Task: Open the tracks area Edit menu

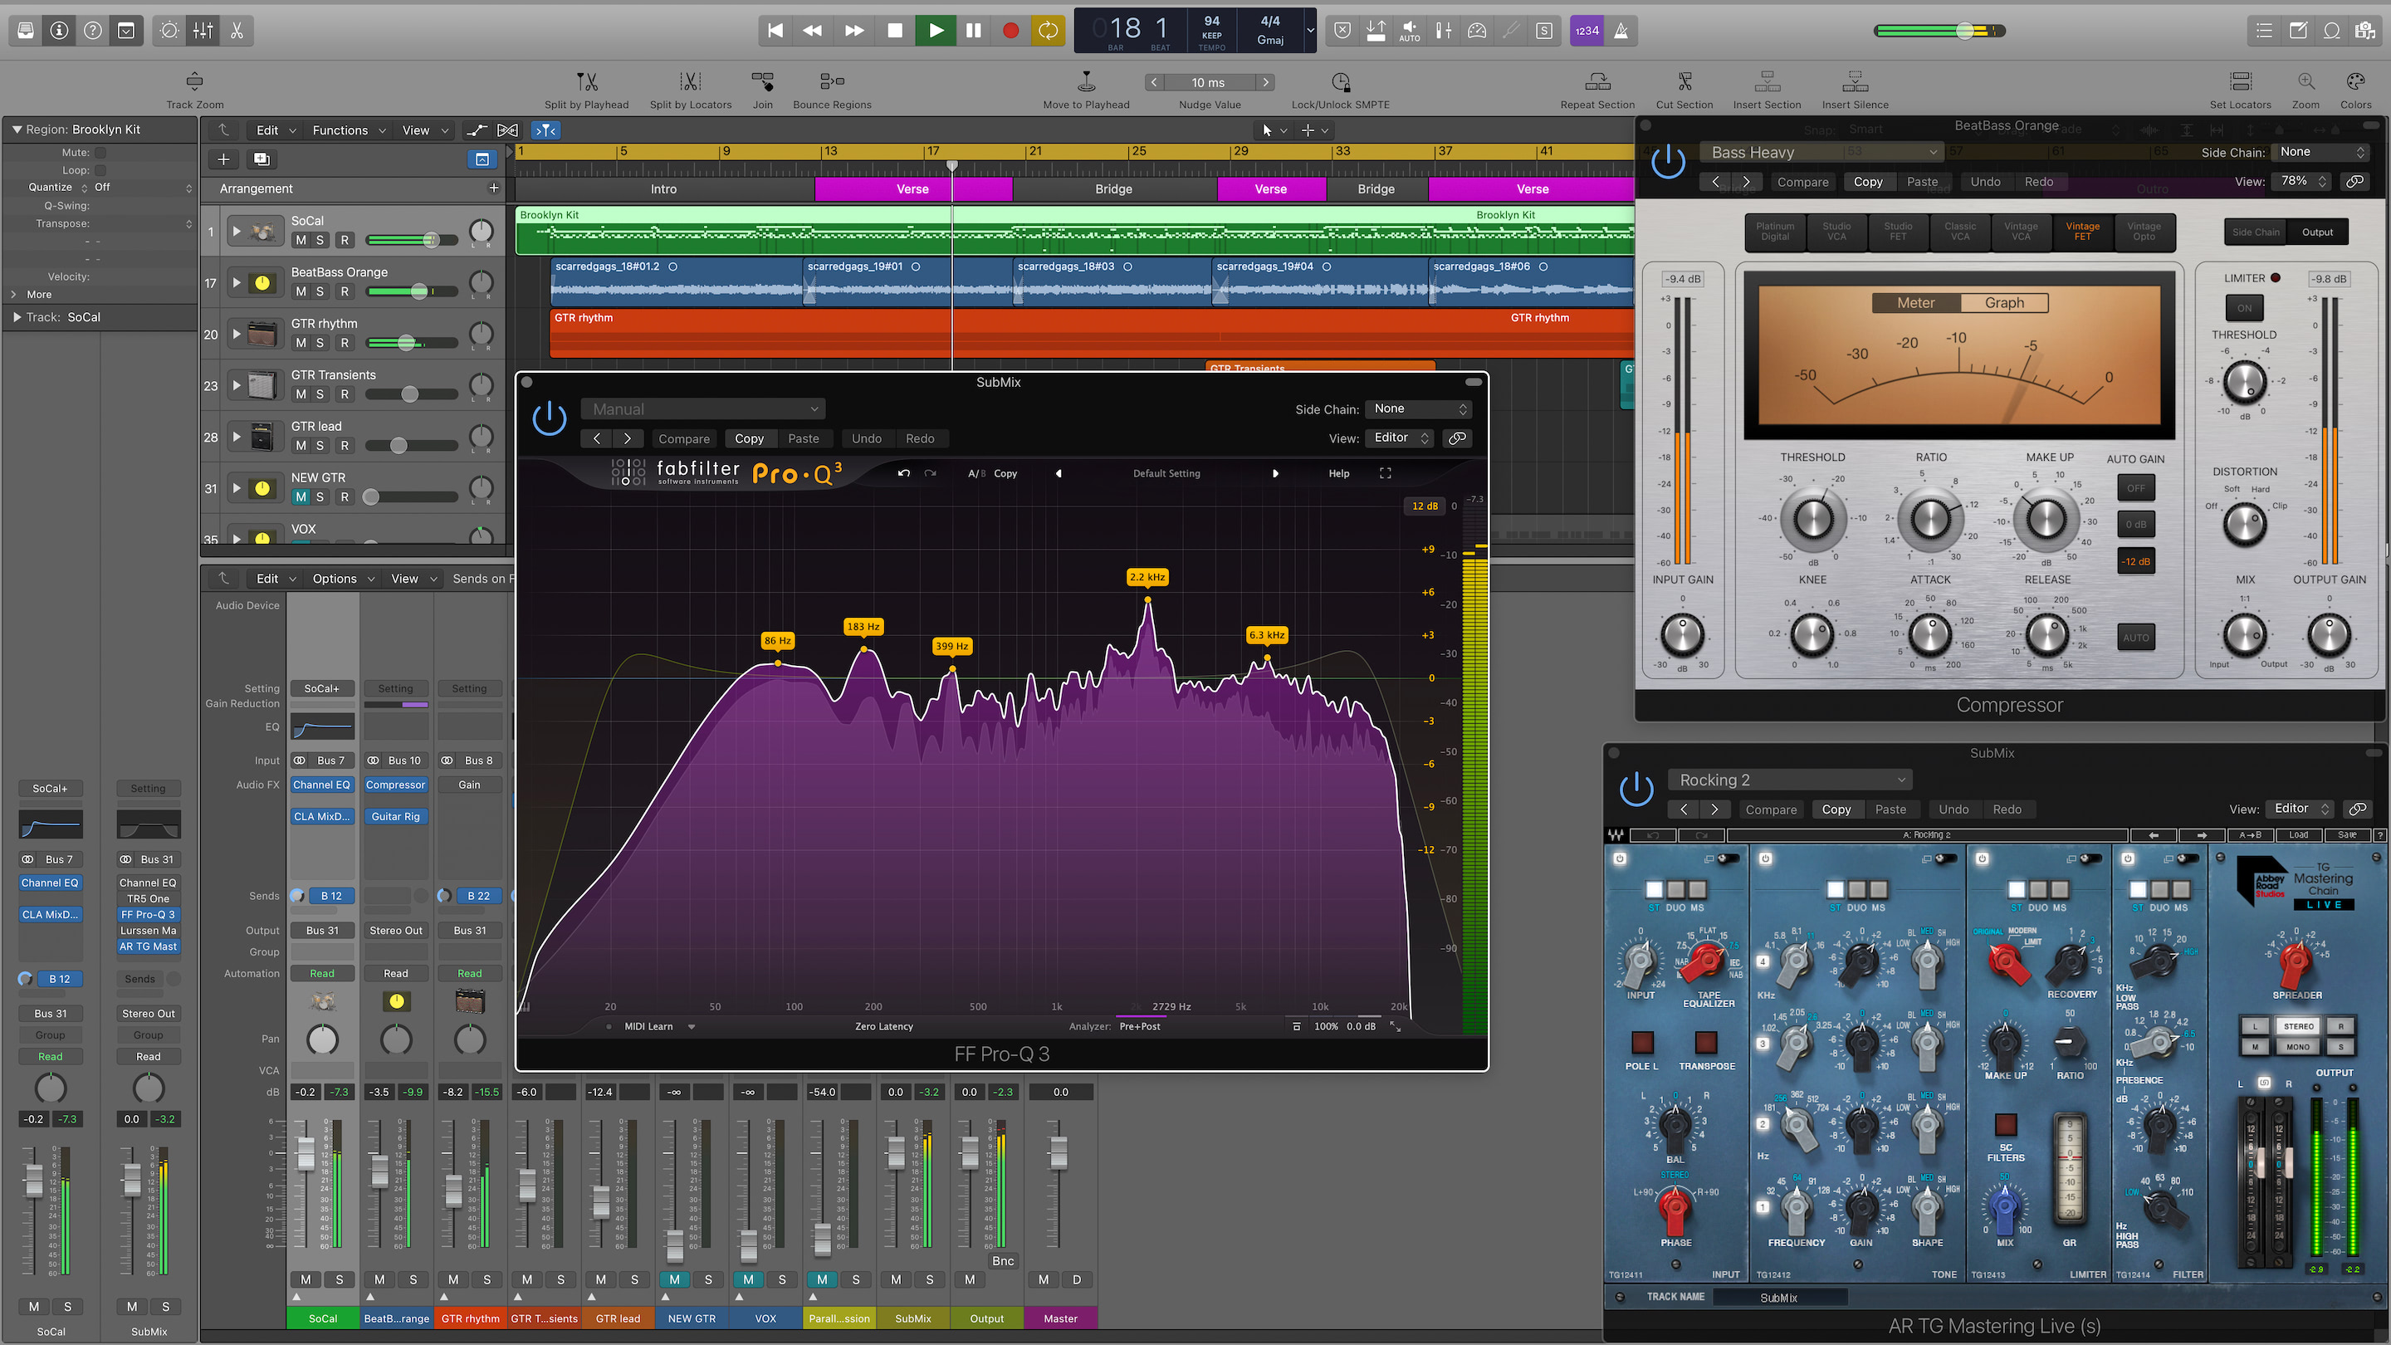Action: 276,131
